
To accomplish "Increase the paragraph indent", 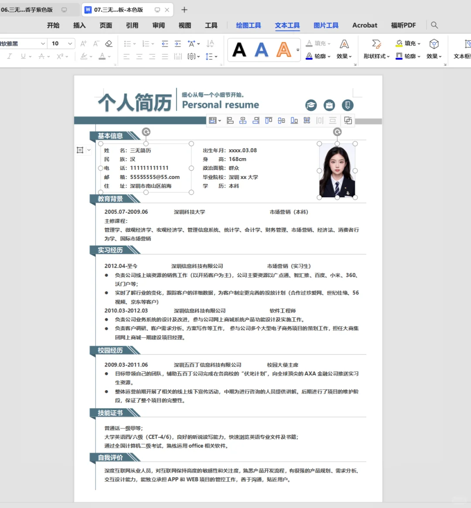I will click(178, 43).
